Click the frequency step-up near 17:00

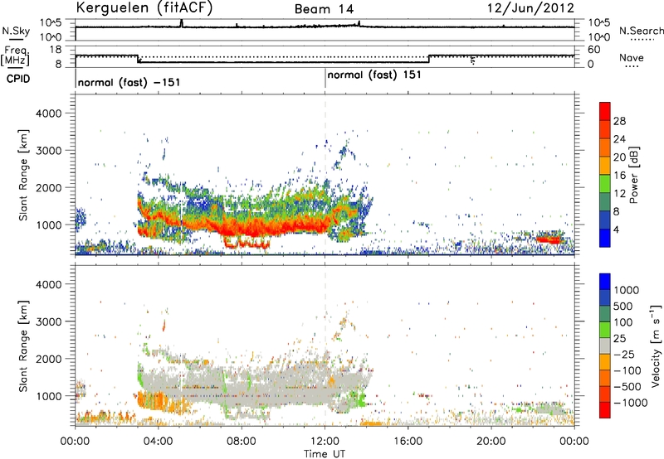point(429,59)
